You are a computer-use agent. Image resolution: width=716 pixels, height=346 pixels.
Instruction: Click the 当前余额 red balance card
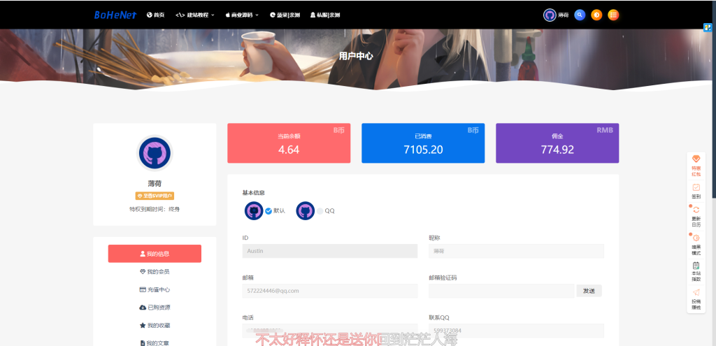289,143
